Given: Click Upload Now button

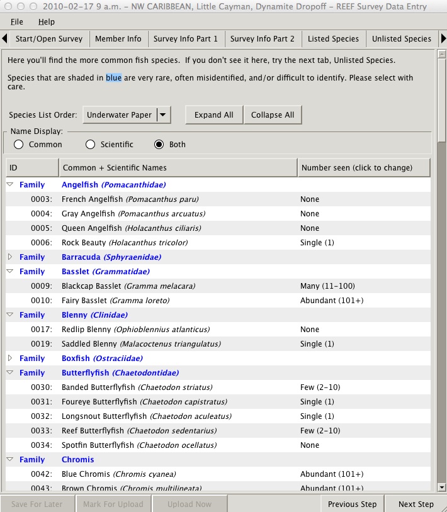Looking at the screenshot, I should 190,504.
